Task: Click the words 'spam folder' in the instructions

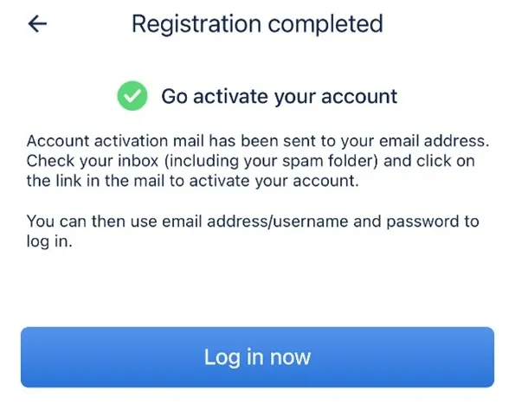Action: point(330,162)
